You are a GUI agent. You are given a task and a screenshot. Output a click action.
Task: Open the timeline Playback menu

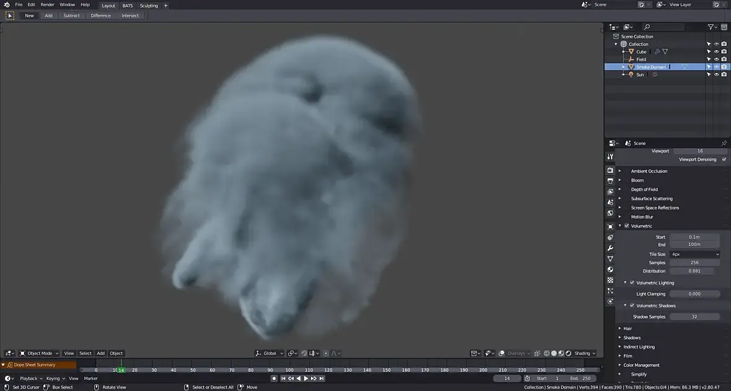click(x=31, y=379)
